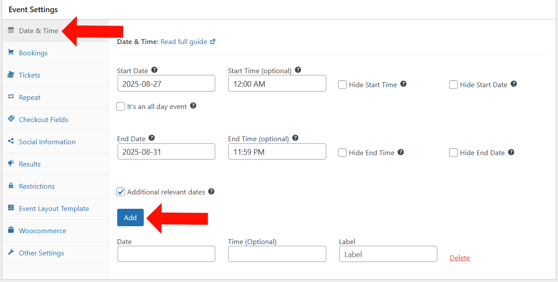Click help icon for all day event
Screen dimensions: 558x282
pos(193,106)
